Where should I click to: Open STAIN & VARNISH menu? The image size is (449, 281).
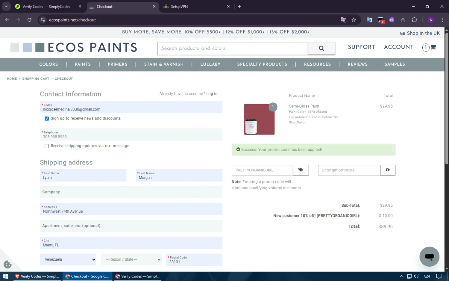pos(164,64)
